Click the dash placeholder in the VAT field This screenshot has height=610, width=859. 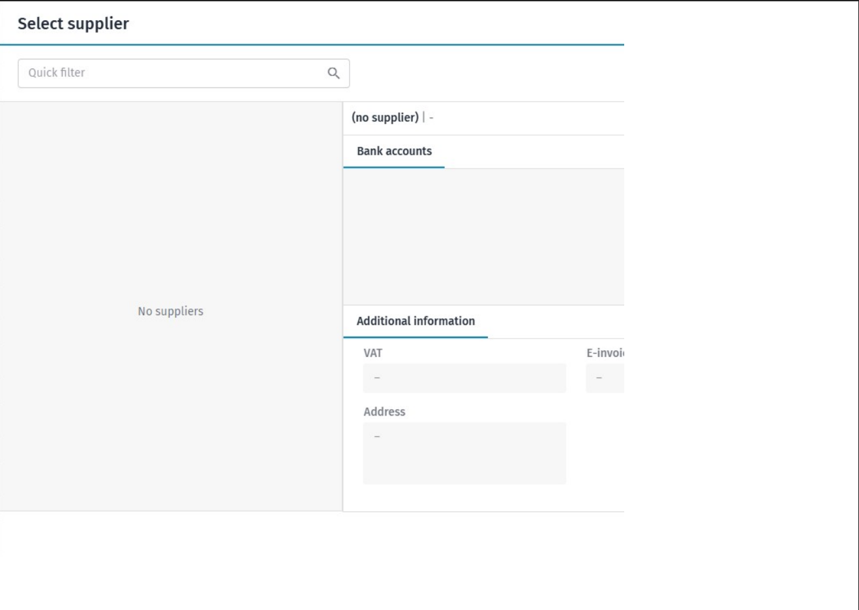click(x=377, y=378)
